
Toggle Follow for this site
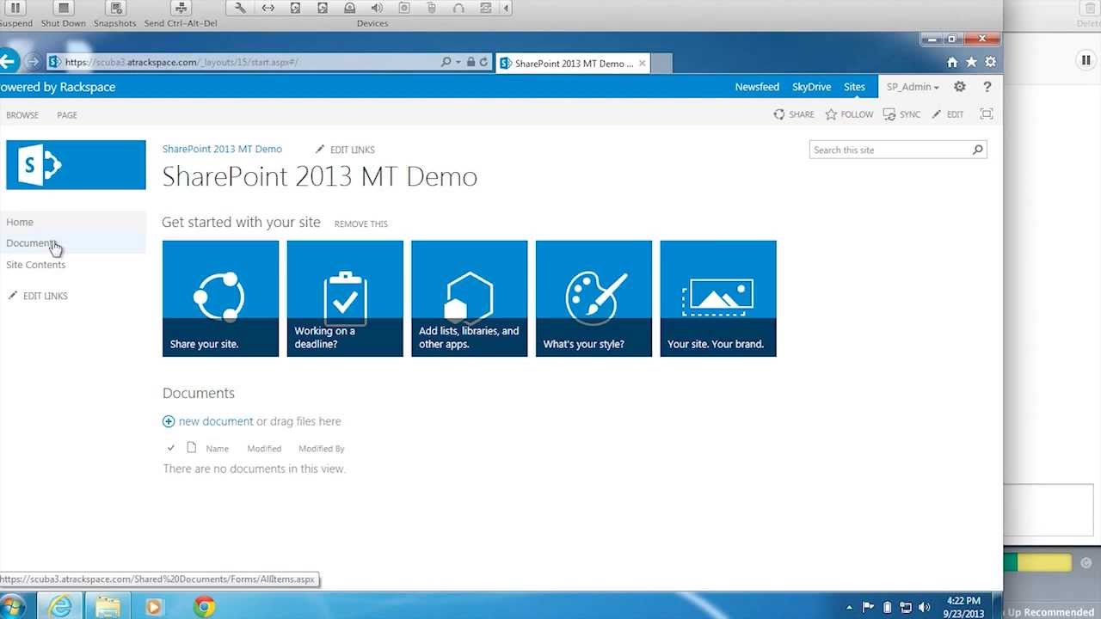(x=849, y=113)
